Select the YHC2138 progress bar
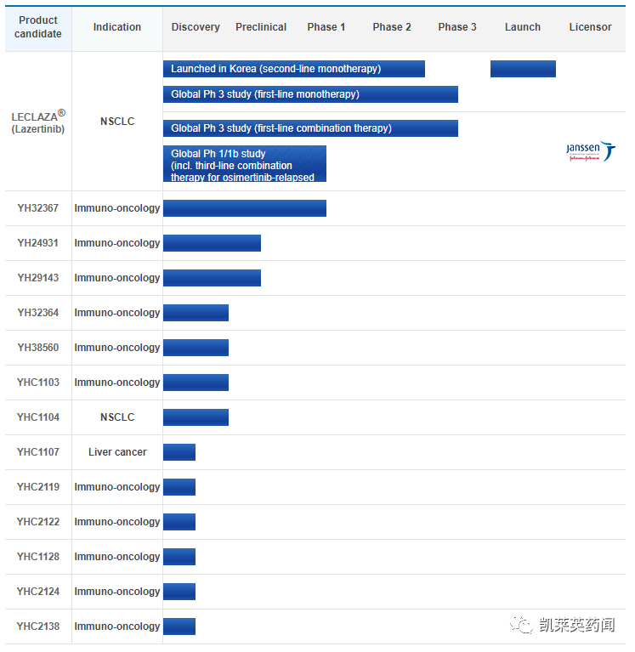This screenshot has height=652, width=635. coord(179,626)
